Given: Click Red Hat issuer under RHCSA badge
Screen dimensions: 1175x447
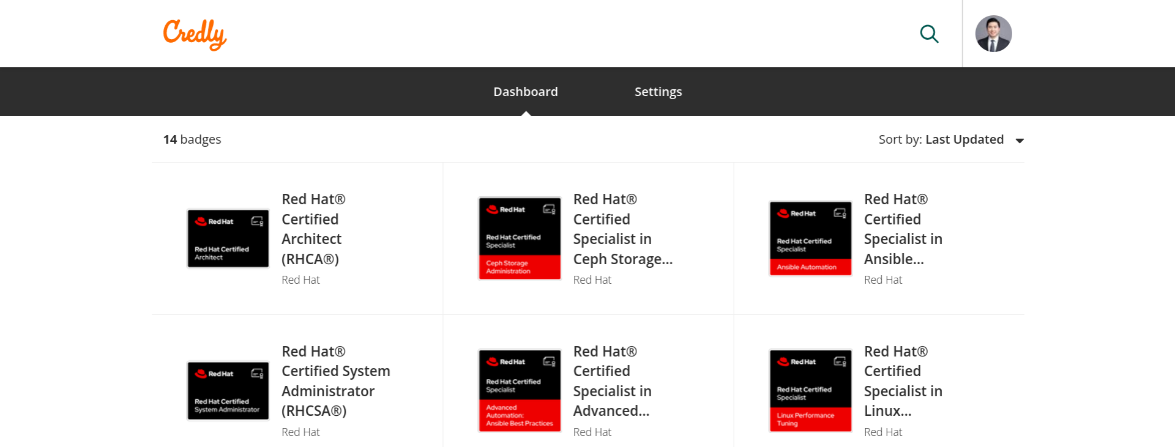Looking at the screenshot, I should (300, 432).
